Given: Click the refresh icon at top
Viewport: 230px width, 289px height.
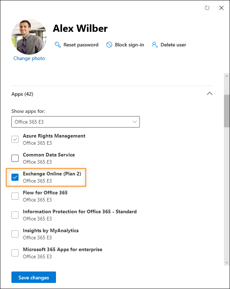Looking at the screenshot, I should [207, 8].
